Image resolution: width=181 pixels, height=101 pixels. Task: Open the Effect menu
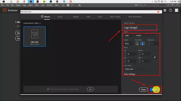(37, 5)
